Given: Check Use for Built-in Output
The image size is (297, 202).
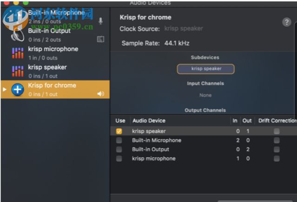Looking at the screenshot, I should [119, 149].
